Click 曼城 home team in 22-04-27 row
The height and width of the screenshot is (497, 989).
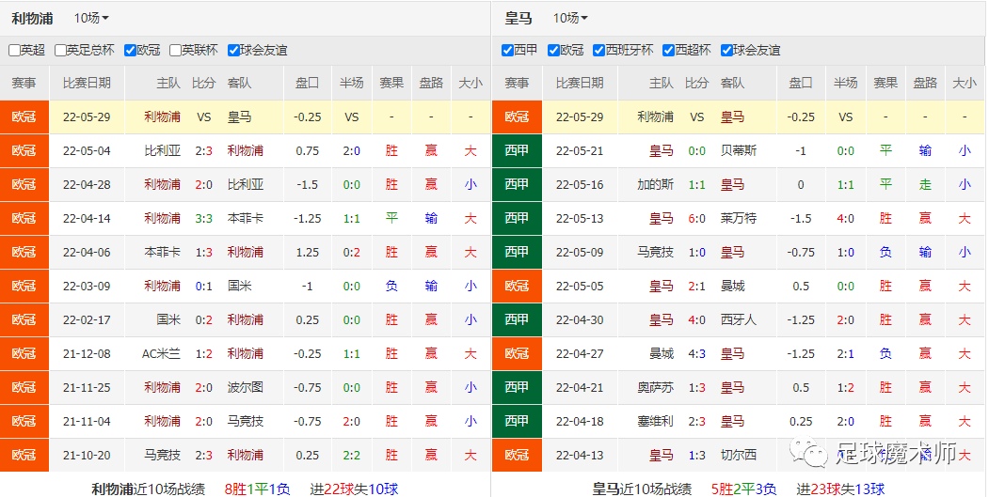point(662,354)
